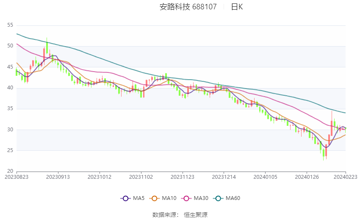
Task: Hide the MA60 moving average line
Action: (x=227, y=198)
